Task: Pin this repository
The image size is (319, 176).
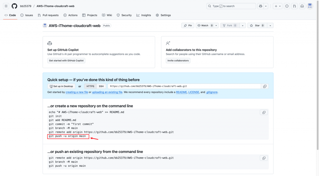Action: pyautogui.click(x=188, y=25)
